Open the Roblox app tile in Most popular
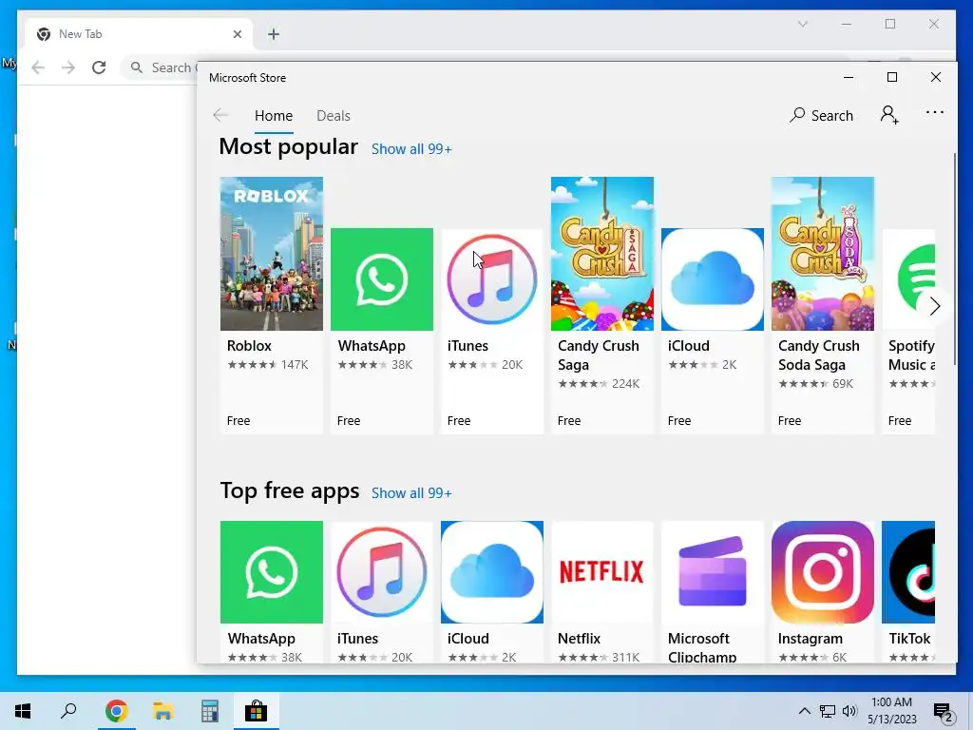The image size is (973, 730). (x=271, y=305)
